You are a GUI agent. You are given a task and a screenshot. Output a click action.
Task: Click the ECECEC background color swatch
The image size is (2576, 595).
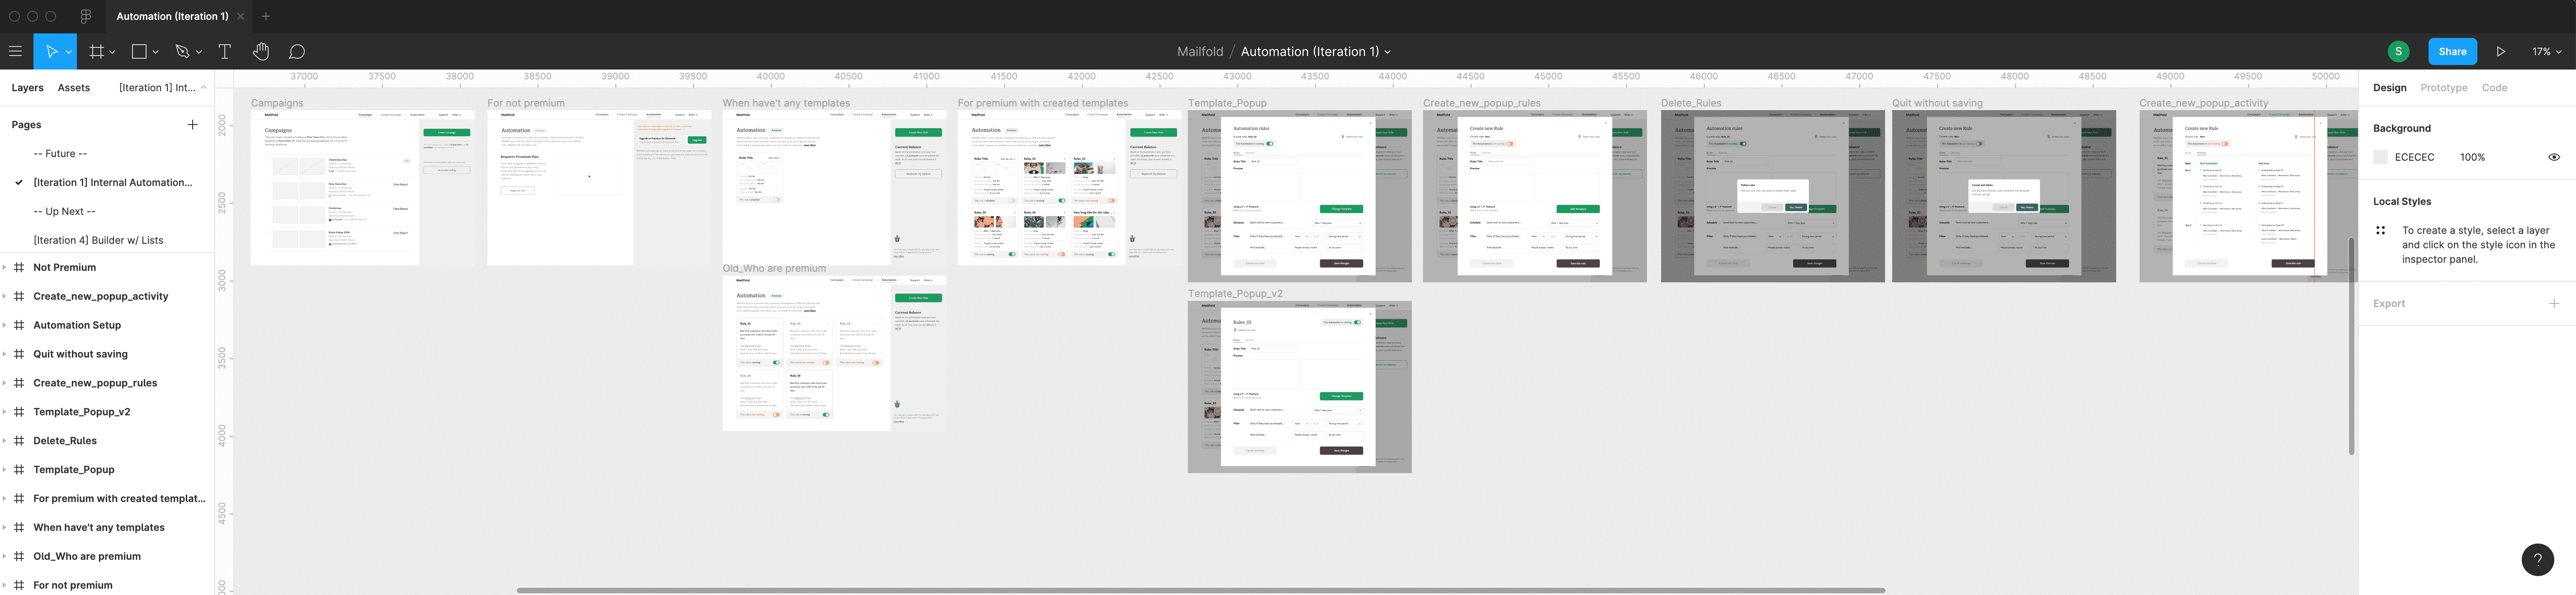pyautogui.click(x=2380, y=157)
